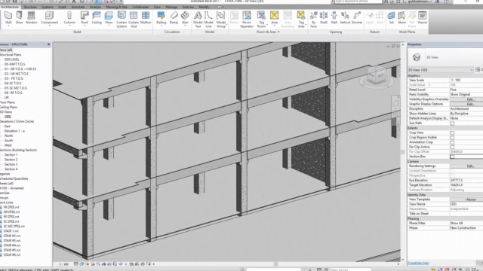
Task: Select the Room Separator tool
Action: click(x=247, y=20)
